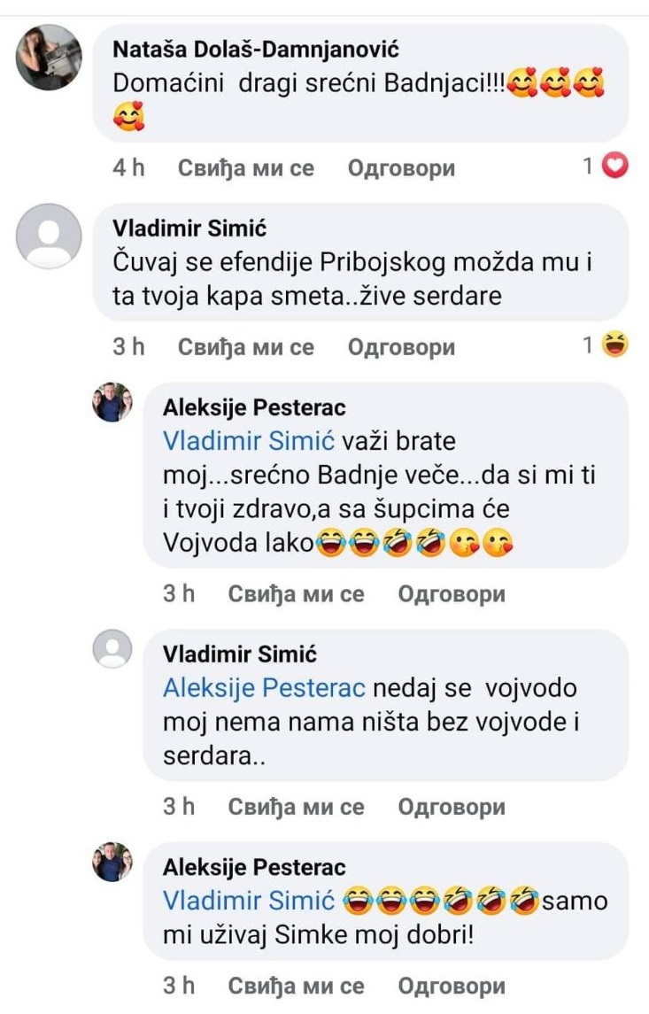Image resolution: width=649 pixels, height=1014 pixels.
Task: Like Aleksije's 'samo mi uživaj' reply
Action: 296,985
